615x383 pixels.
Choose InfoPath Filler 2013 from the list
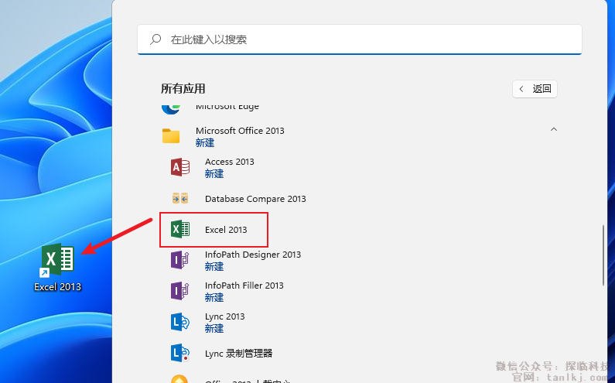point(244,286)
